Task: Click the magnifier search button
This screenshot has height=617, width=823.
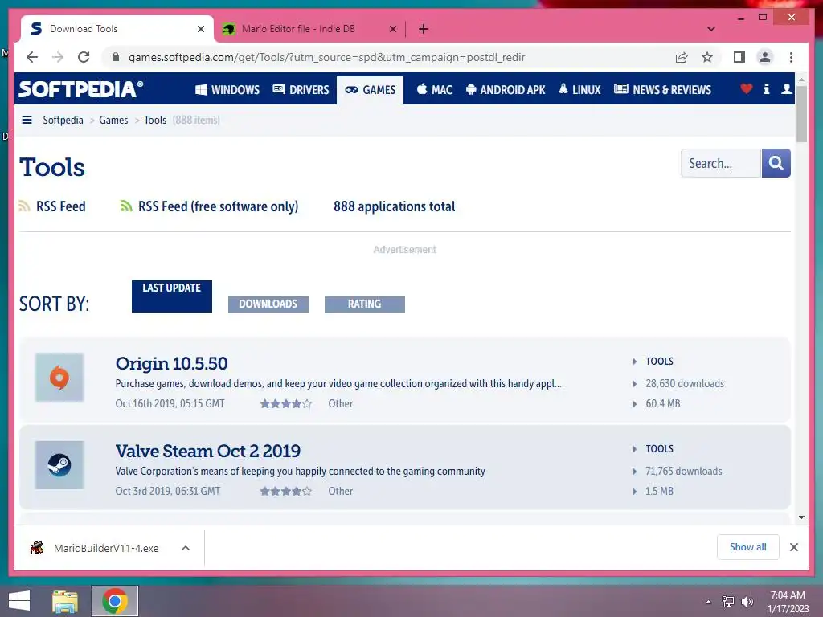Action: [x=776, y=163]
